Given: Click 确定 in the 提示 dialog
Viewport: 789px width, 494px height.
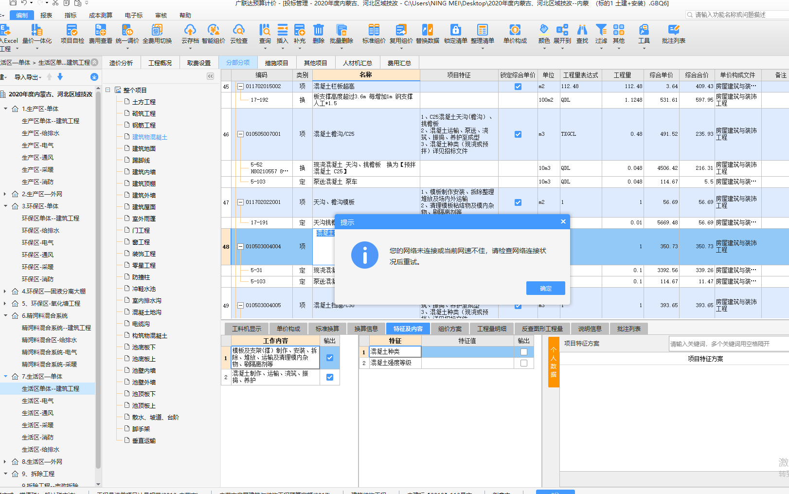Looking at the screenshot, I should tap(546, 289).
